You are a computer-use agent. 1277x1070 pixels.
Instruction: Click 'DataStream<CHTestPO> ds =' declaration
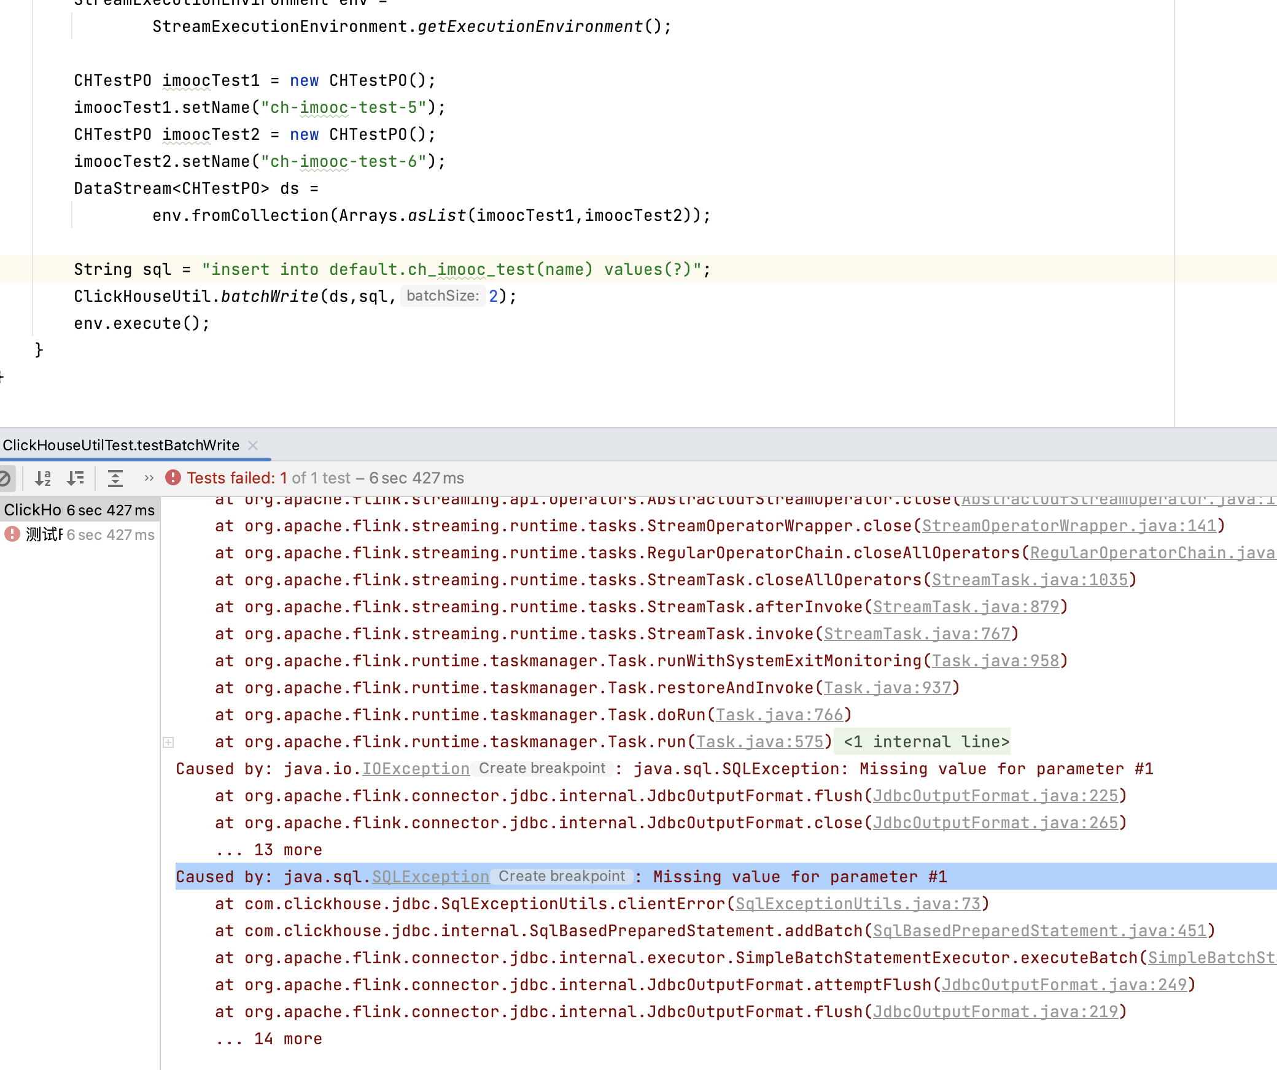click(196, 188)
